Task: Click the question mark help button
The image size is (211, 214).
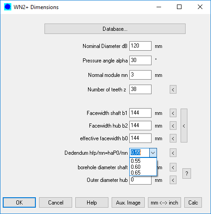Action: [186, 174]
